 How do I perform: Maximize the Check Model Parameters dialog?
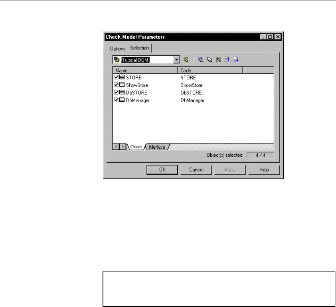pos(270,37)
